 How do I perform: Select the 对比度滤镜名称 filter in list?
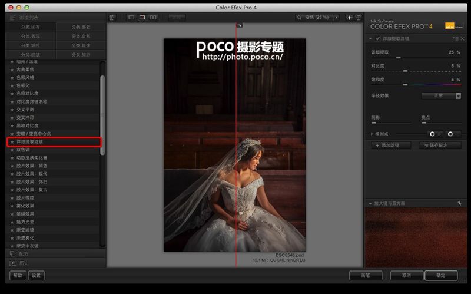click(53, 101)
